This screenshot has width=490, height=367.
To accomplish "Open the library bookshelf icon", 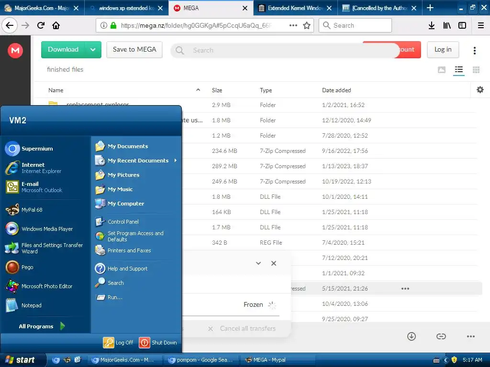I will tap(447, 25).
